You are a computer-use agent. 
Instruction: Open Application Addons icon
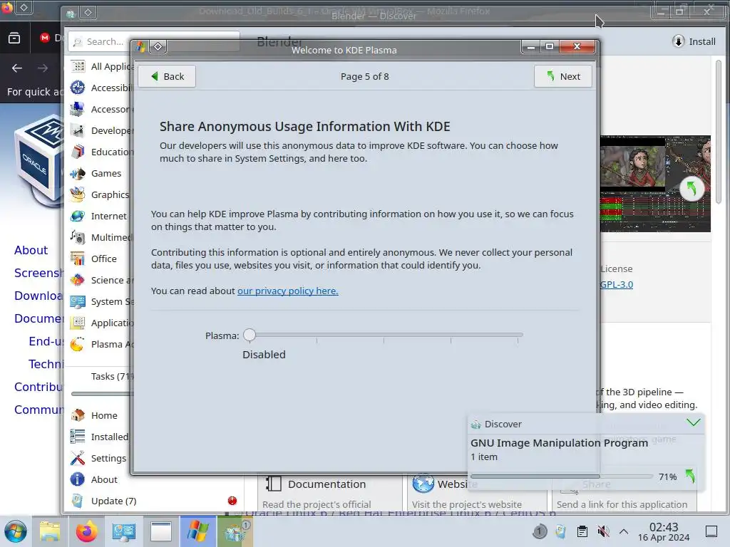[78, 323]
